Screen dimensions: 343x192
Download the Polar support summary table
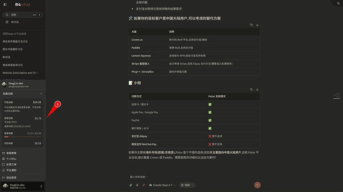pyautogui.click(x=257, y=90)
